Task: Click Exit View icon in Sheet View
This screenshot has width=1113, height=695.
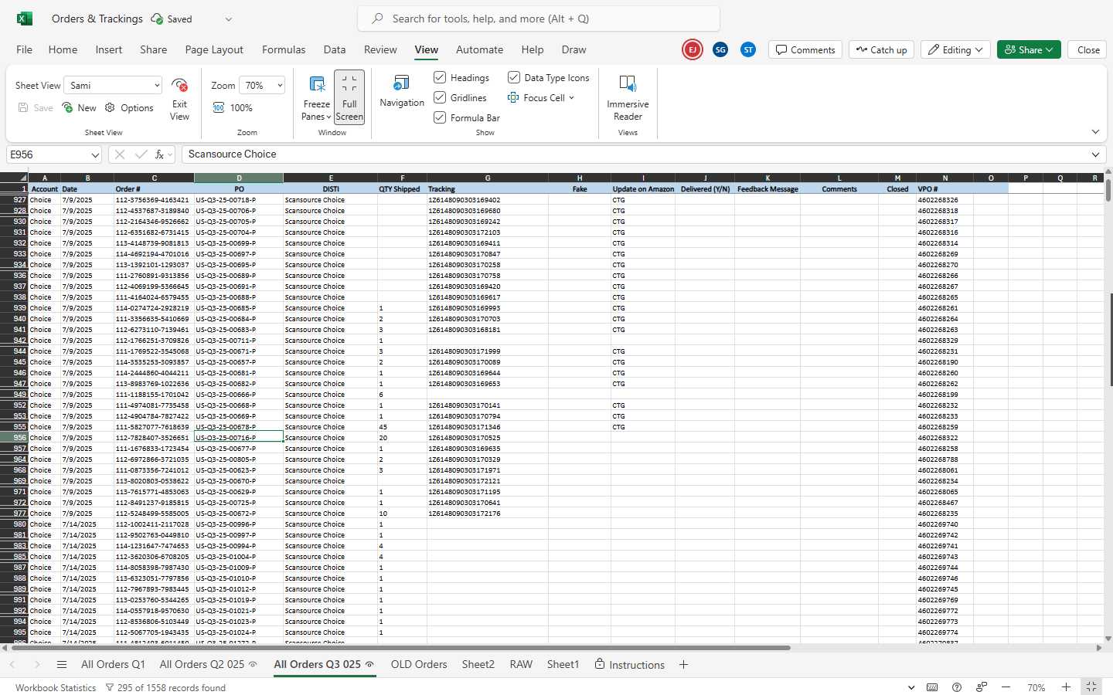Action: click(179, 85)
